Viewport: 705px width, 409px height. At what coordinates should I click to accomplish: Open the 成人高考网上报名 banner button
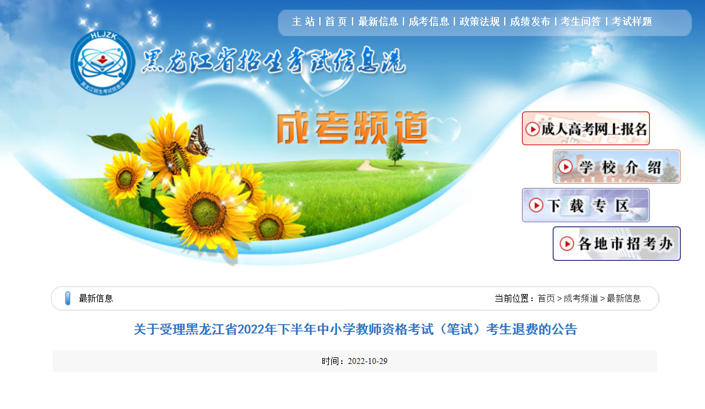tap(586, 129)
